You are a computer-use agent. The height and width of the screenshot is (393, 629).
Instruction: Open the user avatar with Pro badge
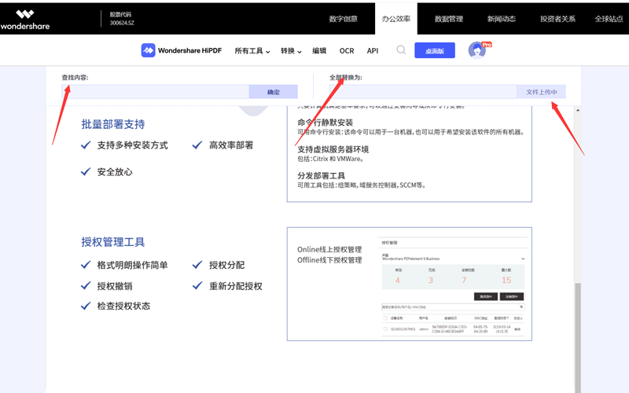click(x=477, y=50)
